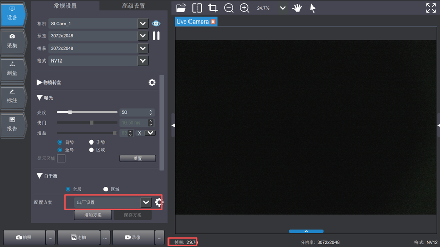Open the objective turret settings gear
Viewport: 440px width, 247px height.
click(x=152, y=82)
